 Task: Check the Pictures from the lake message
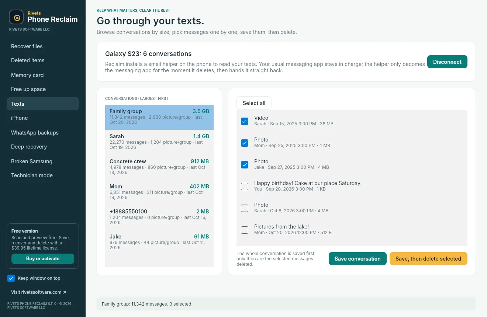(x=245, y=230)
